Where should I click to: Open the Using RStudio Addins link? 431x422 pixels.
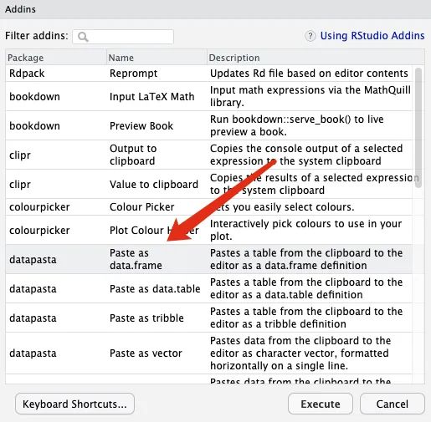(372, 36)
